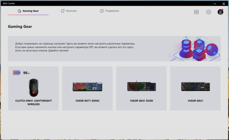Viewport: 229px width, 140px height.
Task: Open the Gaming Gear tab
Action: [28, 11]
